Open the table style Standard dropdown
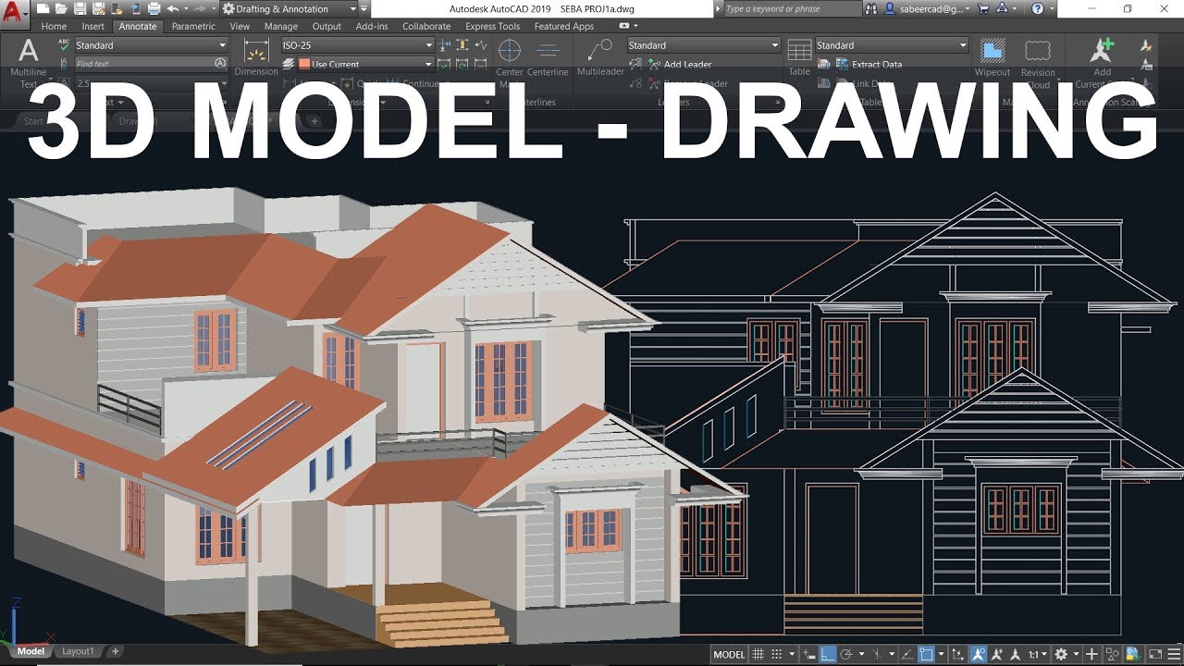Viewport: 1184px width, 666px height. (x=892, y=45)
